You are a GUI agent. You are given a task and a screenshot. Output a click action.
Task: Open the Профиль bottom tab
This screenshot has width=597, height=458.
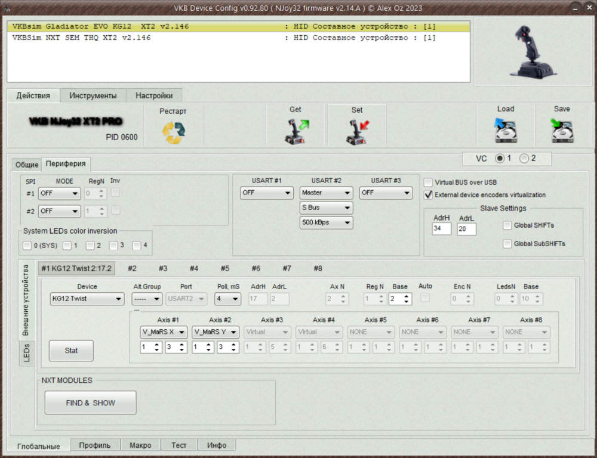[x=95, y=445]
